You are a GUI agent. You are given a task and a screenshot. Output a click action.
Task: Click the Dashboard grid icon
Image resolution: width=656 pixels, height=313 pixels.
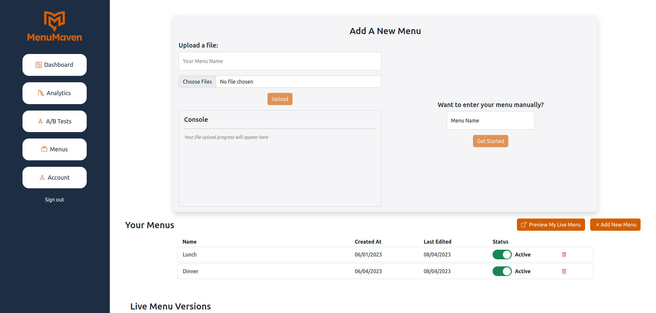click(39, 65)
